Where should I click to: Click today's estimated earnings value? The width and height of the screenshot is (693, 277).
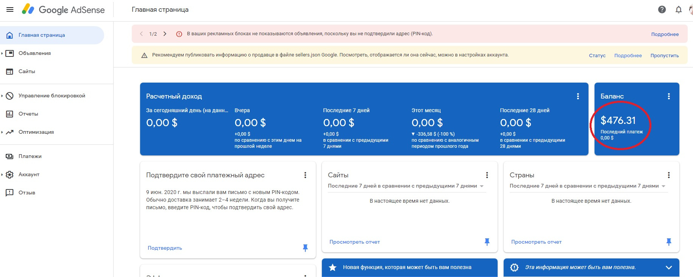coord(162,123)
